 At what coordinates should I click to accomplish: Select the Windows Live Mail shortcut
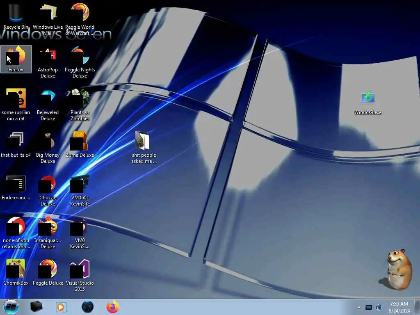point(48,19)
